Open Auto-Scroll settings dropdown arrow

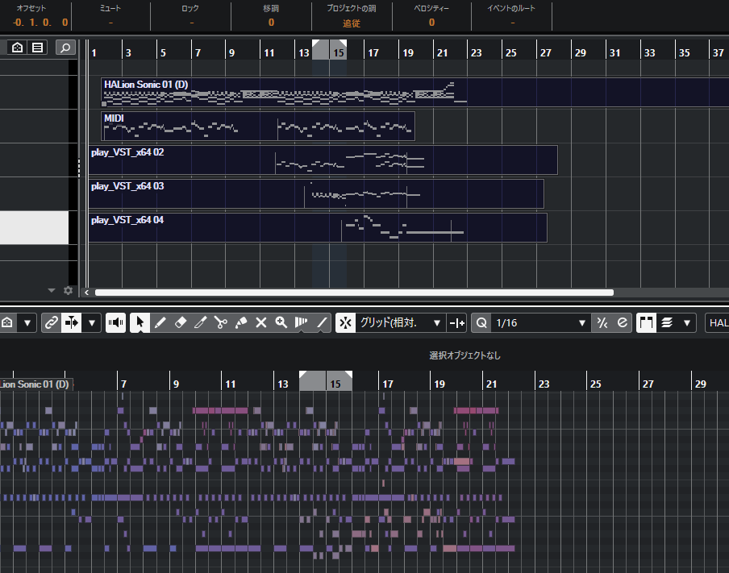coord(92,322)
